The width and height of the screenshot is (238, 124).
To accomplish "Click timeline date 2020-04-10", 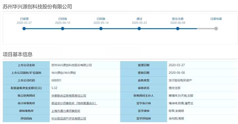I will tap(62, 23).
